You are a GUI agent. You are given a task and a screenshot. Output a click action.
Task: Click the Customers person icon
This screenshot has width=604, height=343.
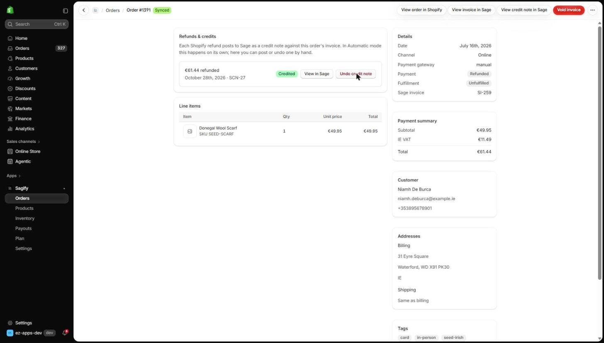(10, 69)
